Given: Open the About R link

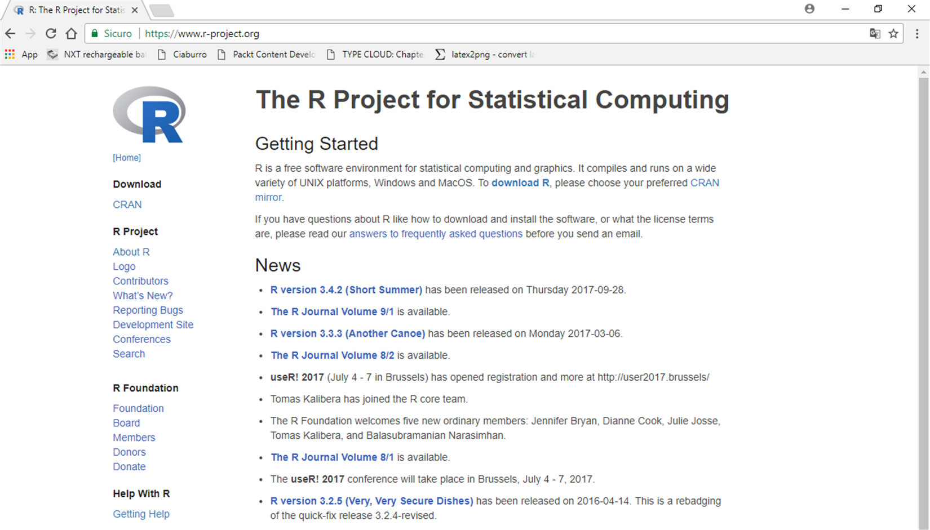Looking at the screenshot, I should click(131, 252).
